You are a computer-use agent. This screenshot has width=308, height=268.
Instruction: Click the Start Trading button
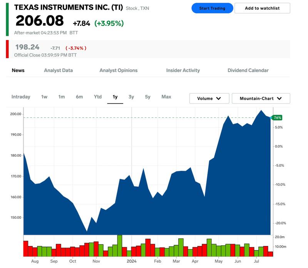tap(212, 8)
